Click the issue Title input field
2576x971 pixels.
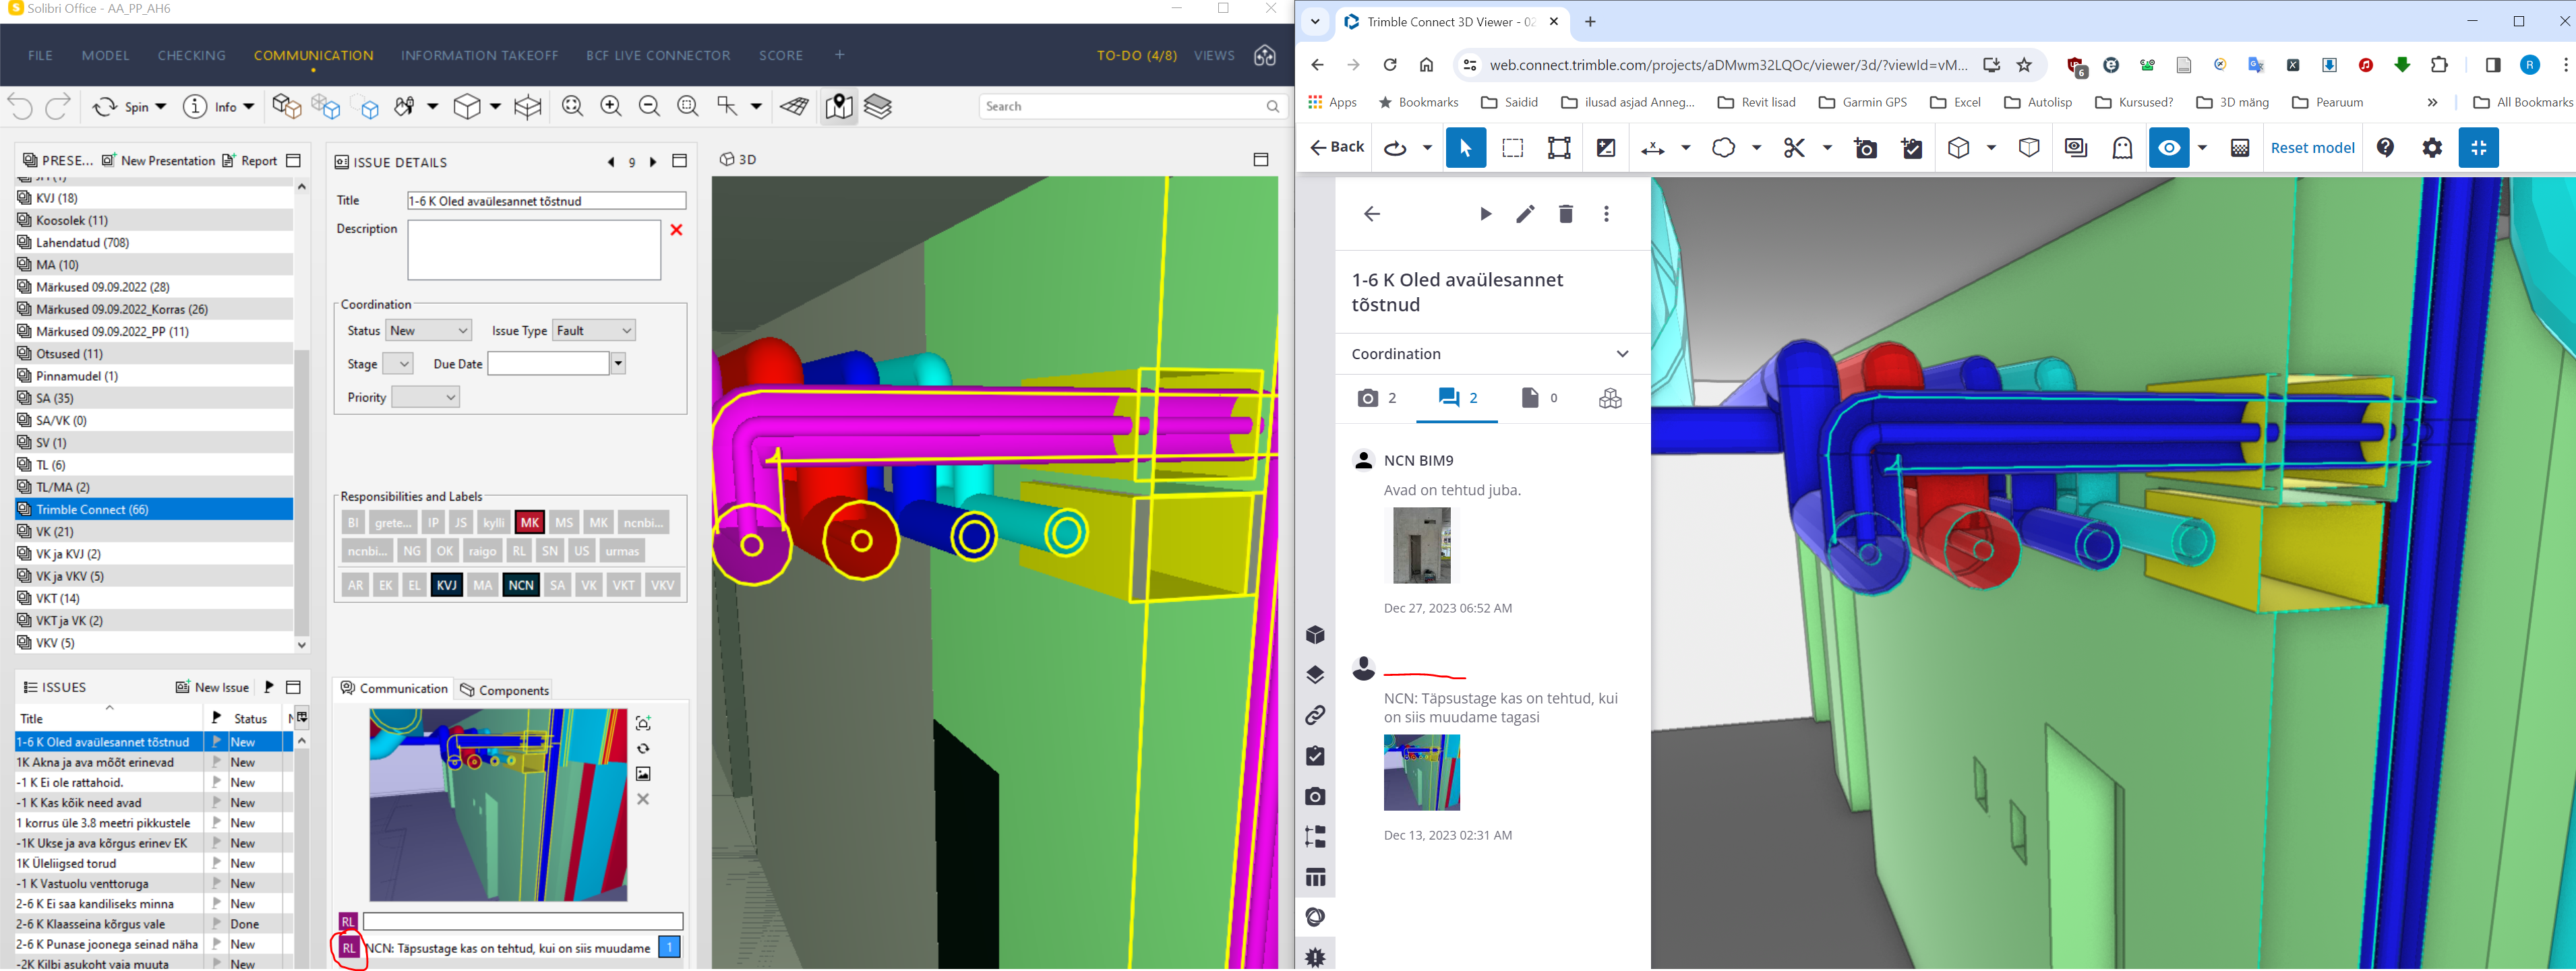tap(546, 201)
